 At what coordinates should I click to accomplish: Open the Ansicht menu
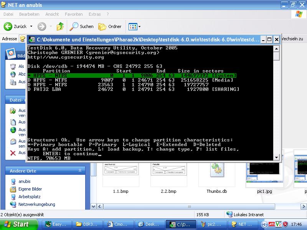pyautogui.click(x=52, y=14)
